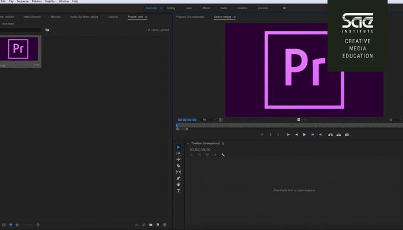Open Timeline display settings wrench
Screen dimensions: 403x230
coord(223,155)
